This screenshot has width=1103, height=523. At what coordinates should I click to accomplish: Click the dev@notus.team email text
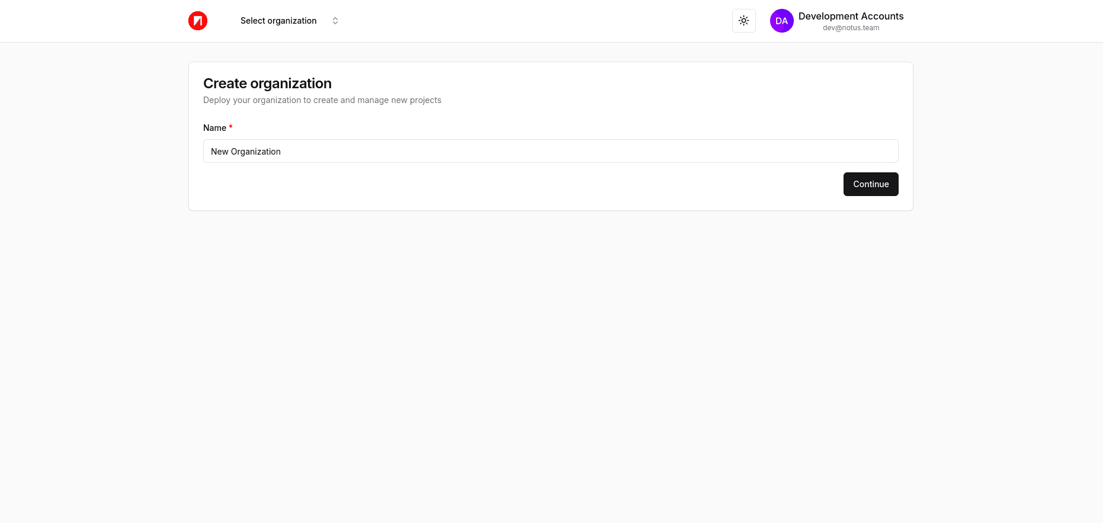851,28
